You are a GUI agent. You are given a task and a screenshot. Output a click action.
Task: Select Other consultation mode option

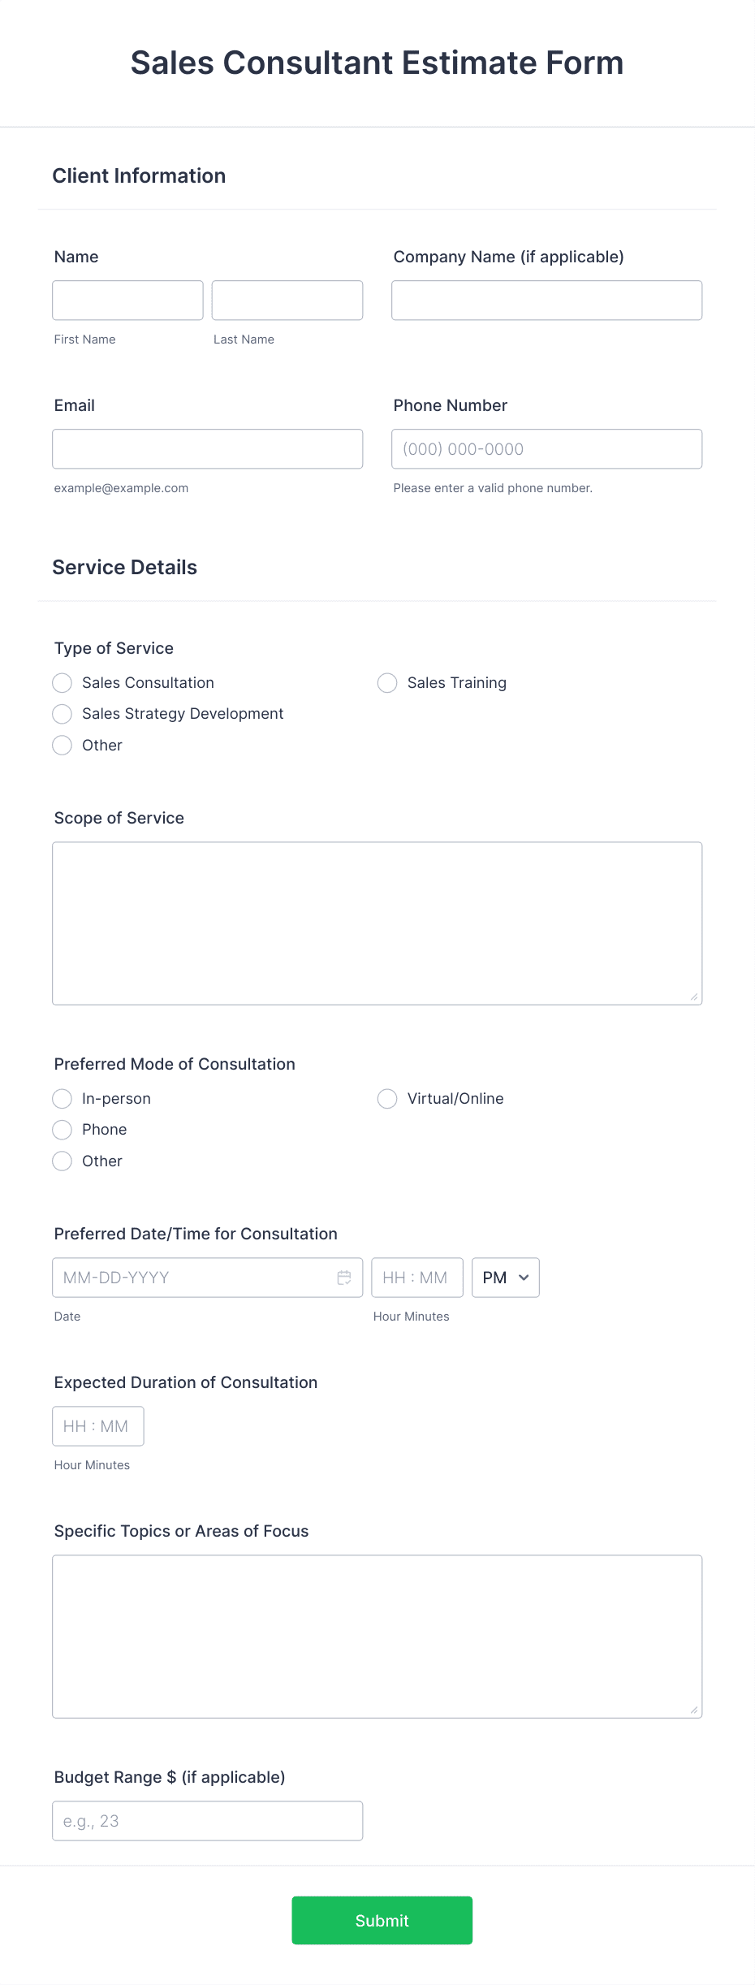pos(62,1161)
